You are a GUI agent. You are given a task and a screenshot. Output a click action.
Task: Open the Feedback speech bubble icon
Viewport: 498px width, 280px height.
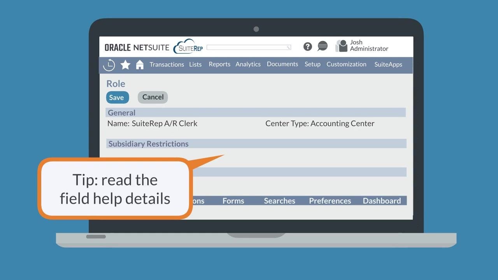coord(323,46)
